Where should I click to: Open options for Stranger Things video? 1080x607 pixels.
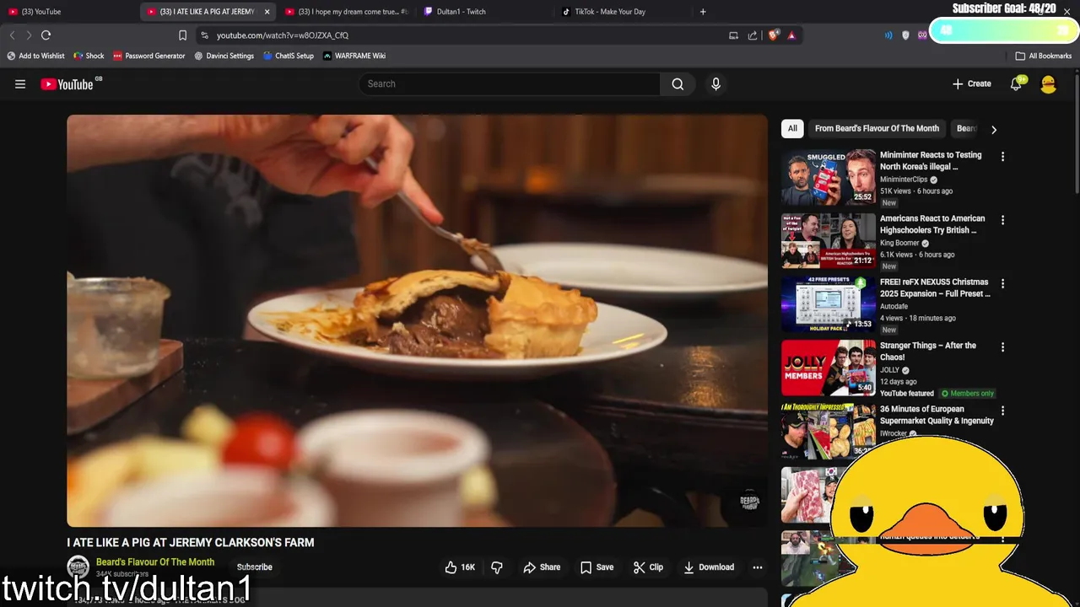pyautogui.click(x=1002, y=347)
